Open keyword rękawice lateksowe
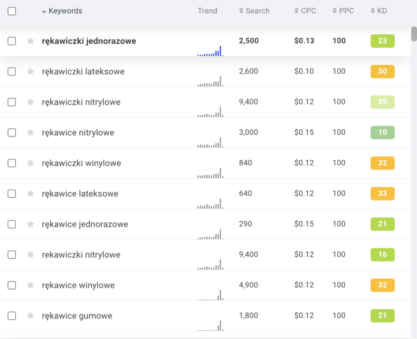Screen dimensions: 417x339 pos(80,193)
